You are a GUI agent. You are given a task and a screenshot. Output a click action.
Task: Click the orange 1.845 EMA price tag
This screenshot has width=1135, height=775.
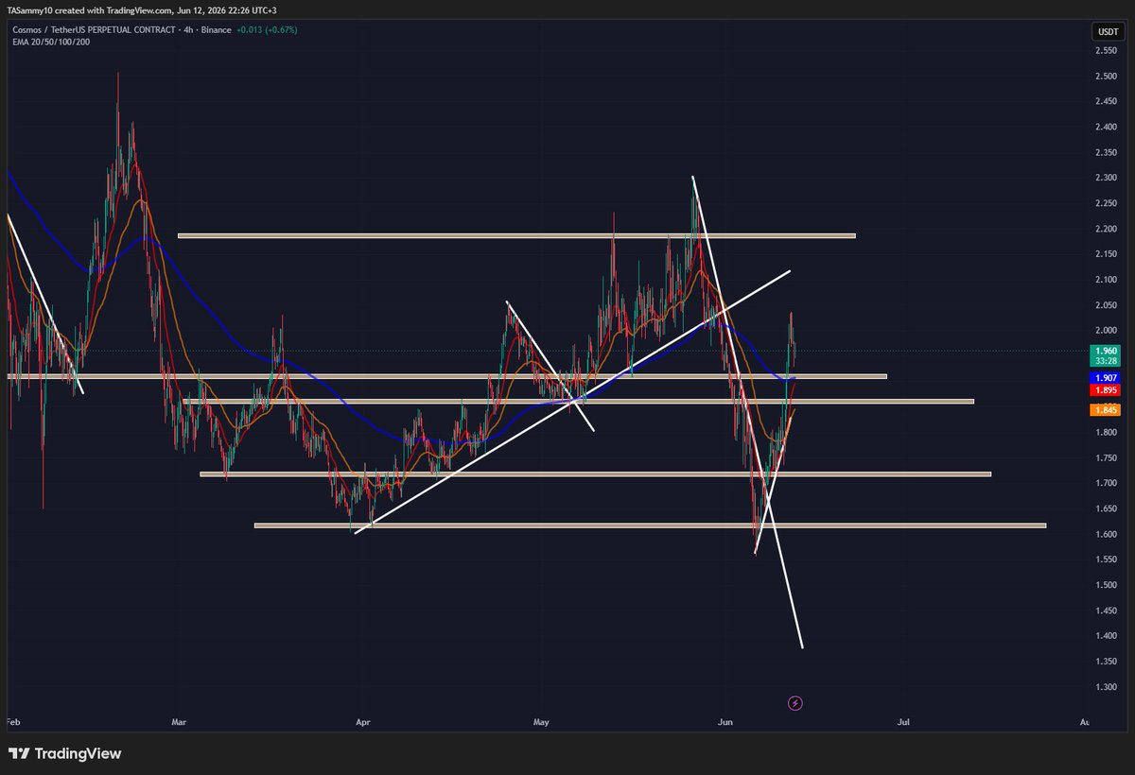(1107, 409)
